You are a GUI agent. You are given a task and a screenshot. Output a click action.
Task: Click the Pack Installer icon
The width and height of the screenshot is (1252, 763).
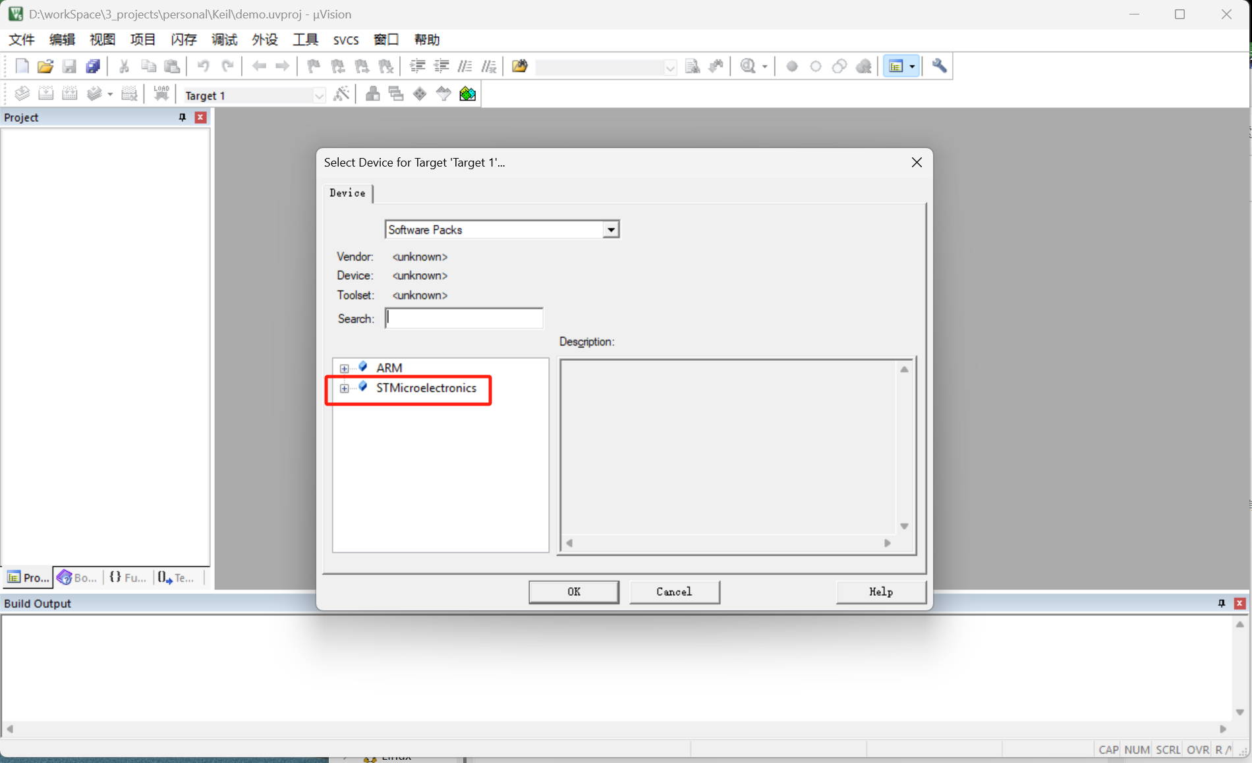[468, 94]
